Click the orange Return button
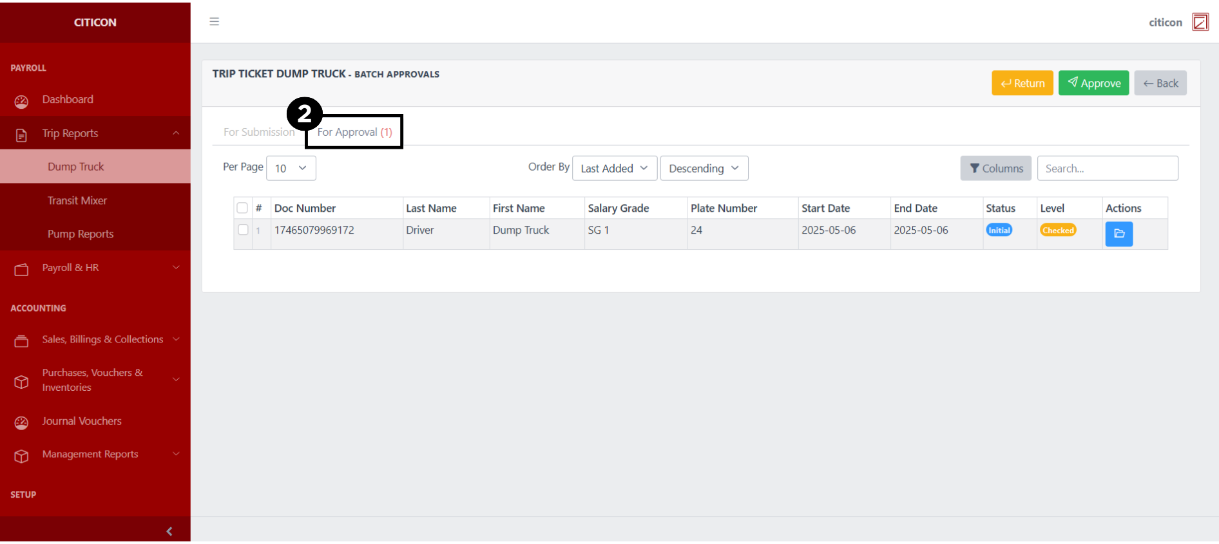The width and height of the screenshot is (1219, 544). pyautogui.click(x=1022, y=83)
